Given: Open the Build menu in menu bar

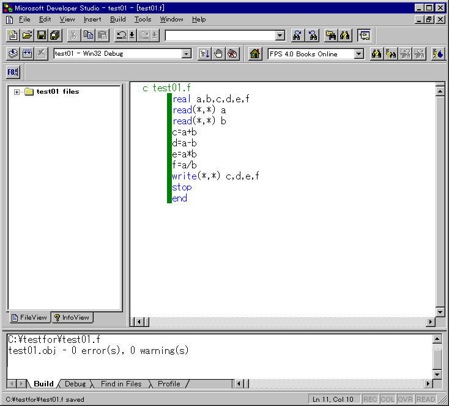Looking at the screenshot, I should [117, 20].
